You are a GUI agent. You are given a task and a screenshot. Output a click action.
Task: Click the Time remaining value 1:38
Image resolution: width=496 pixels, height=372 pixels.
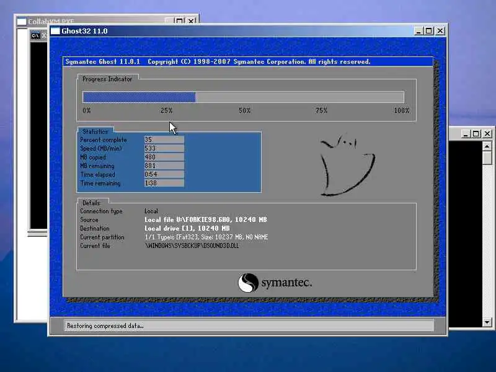click(164, 183)
